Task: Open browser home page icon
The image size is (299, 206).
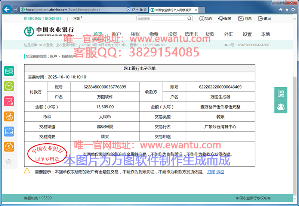Action: 281,10
